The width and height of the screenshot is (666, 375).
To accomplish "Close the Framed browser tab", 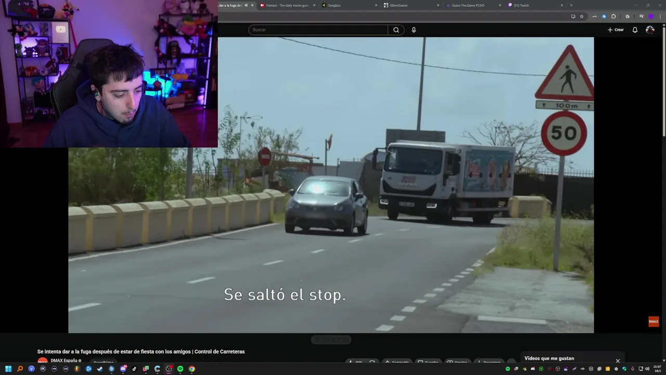I will pyautogui.click(x=314, y=5).
